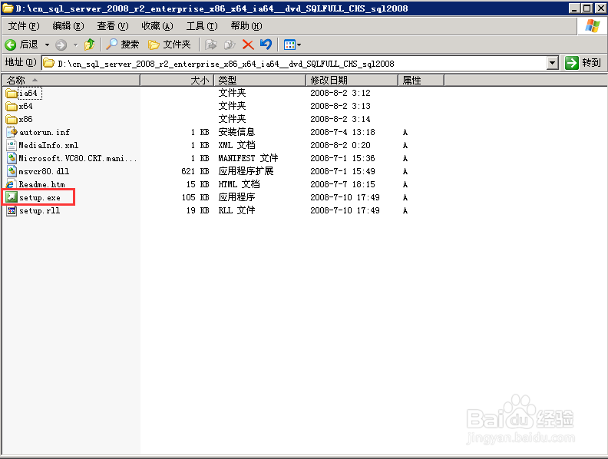Image resolution: width=608 pixels, height=459 pixels.
Task: Click the 621 KB size value
Action: click(x=195, y=171)
